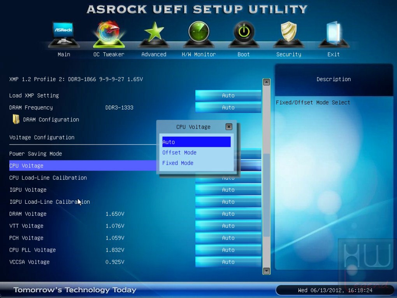
Task: Open IGPU Load-Line Calibration Auto dropdown
Action: tap(228, 202)
